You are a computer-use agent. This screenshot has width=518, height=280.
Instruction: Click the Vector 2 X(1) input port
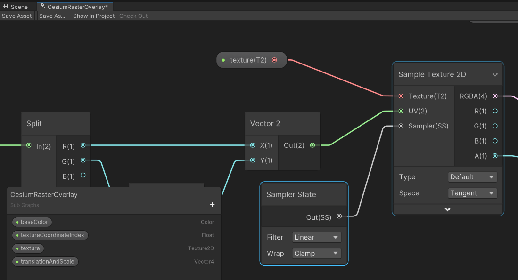click(253, 145)
